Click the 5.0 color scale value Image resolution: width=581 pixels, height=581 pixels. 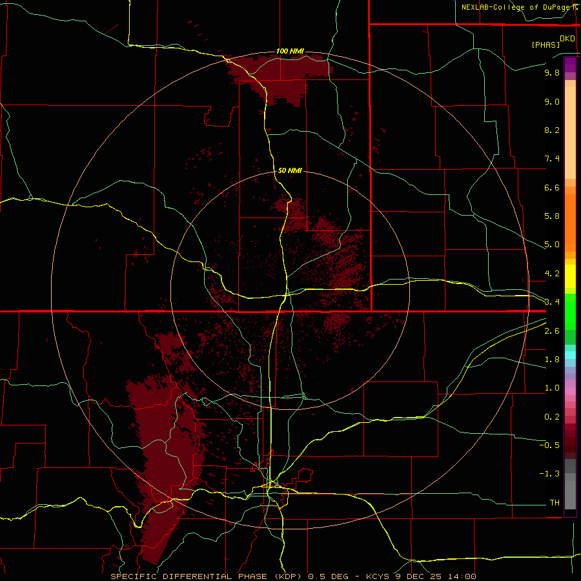coord(552,245)
